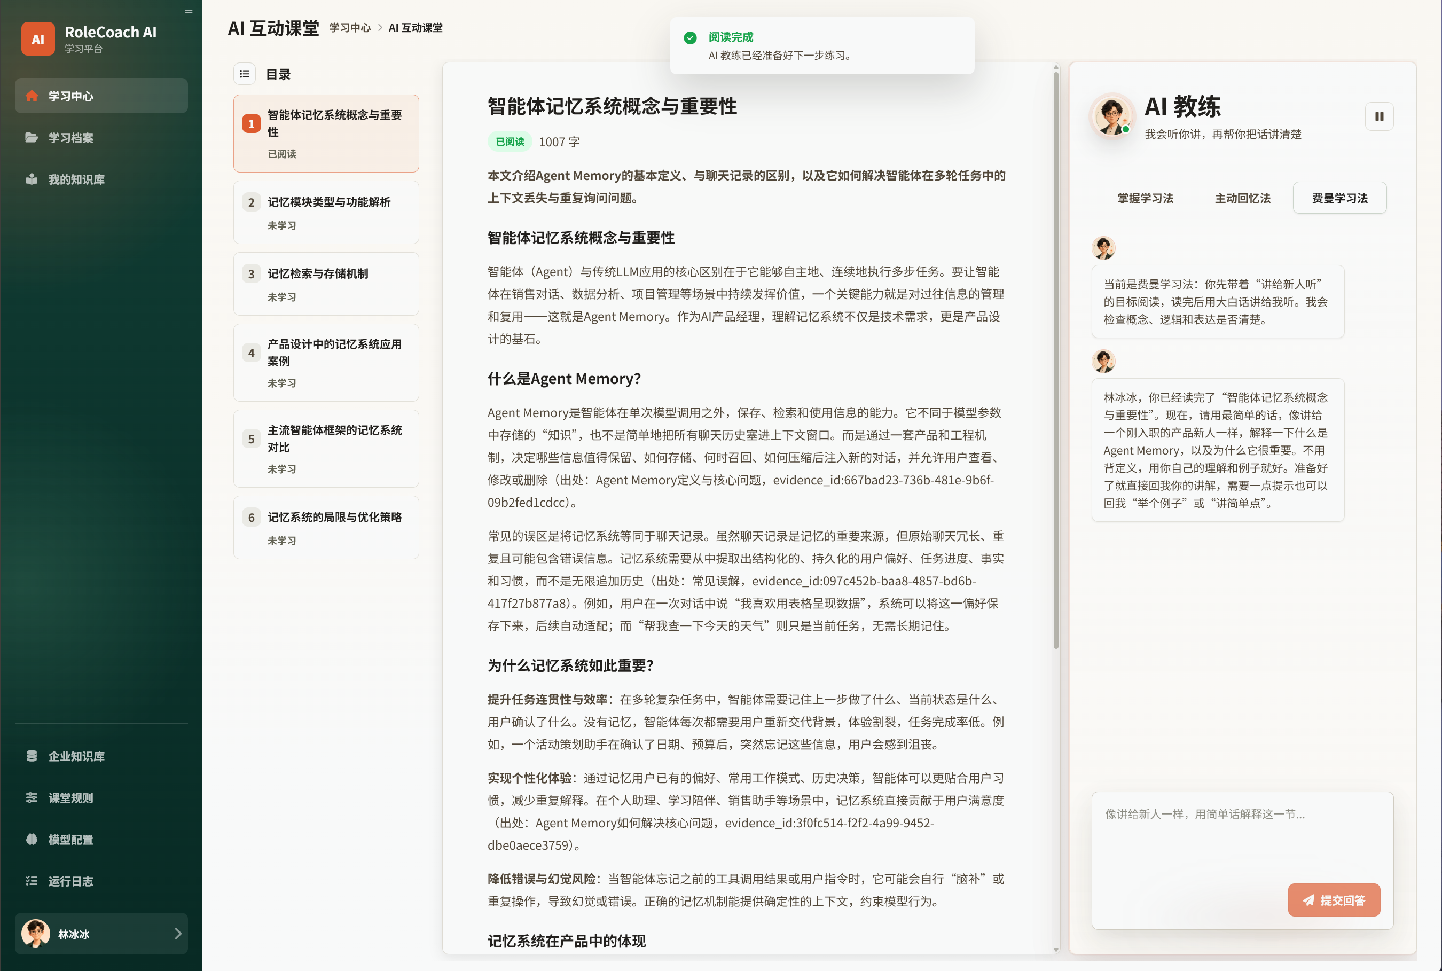This screenshot has width=1442, height=971.
Task: Click the 1007 字 word count
Action: (559, 142)
